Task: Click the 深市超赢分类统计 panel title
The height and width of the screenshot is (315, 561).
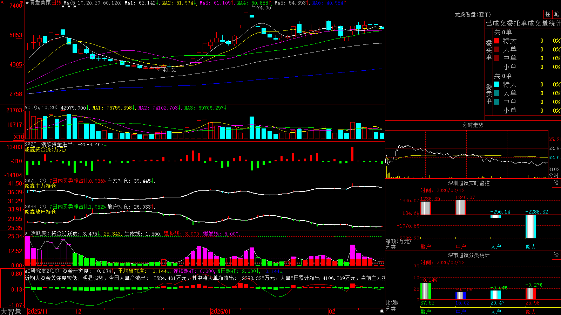Action: point(469,255)
